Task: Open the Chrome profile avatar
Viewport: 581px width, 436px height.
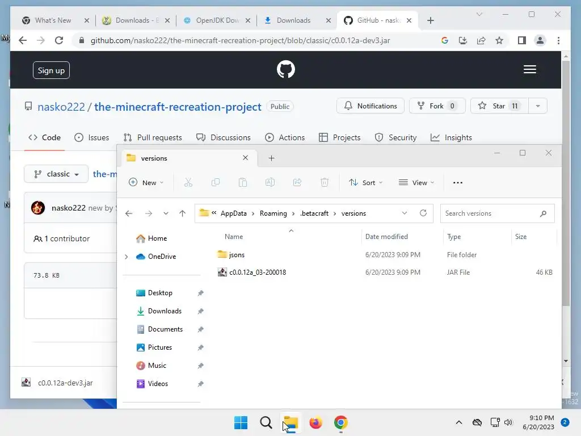Action: point(540,40)
